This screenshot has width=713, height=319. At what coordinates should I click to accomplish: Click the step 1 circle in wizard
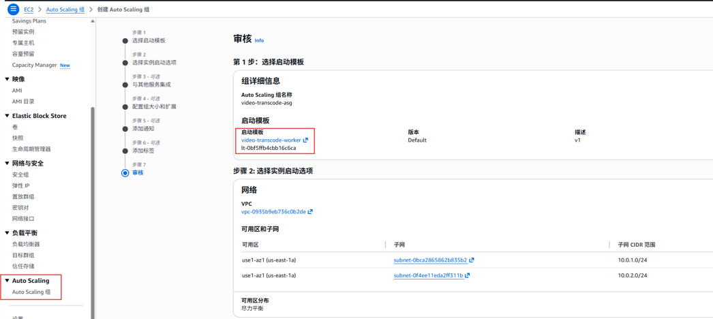(125, 40)
